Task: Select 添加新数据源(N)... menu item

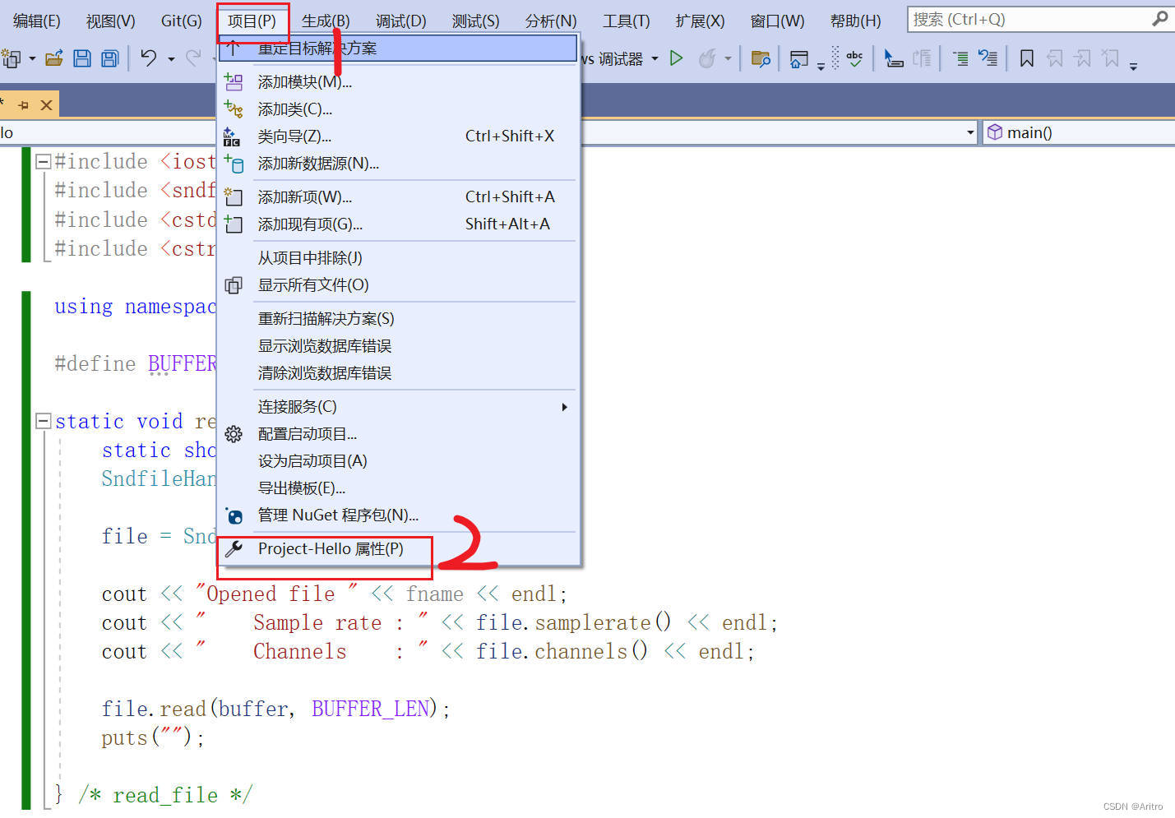Action: point(398,164)
